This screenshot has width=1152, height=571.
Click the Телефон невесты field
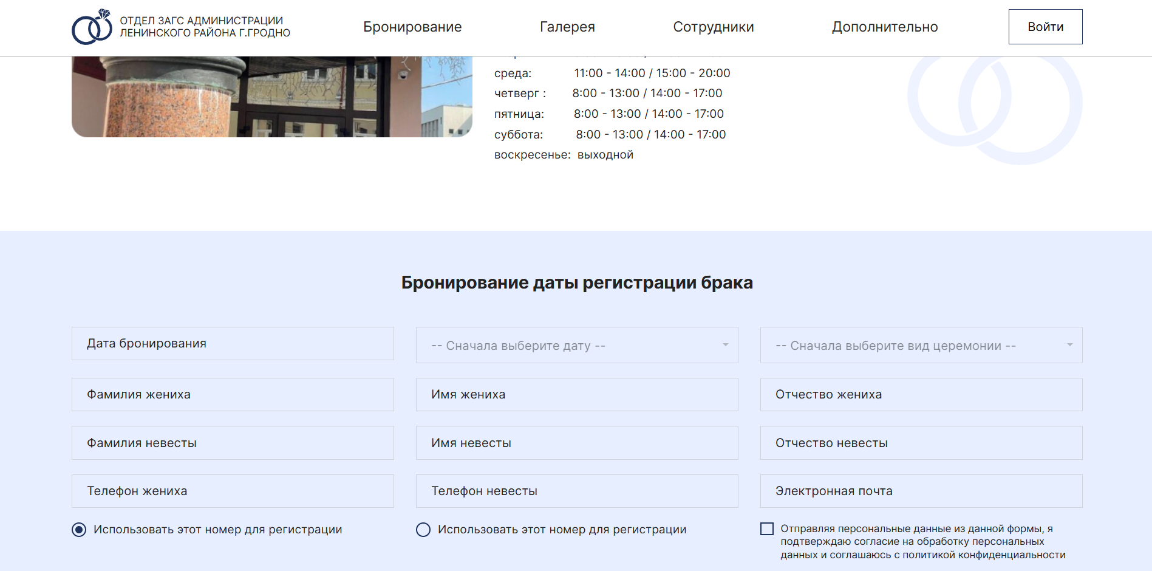577,491
